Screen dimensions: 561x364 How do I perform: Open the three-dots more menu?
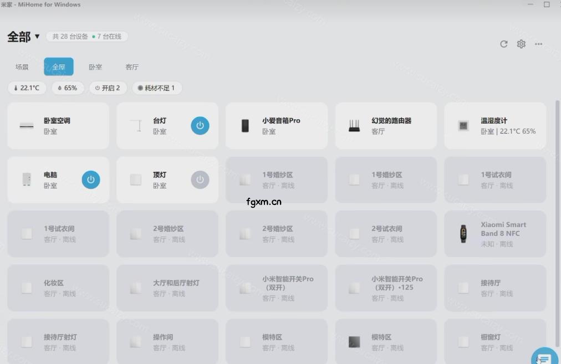538,44
